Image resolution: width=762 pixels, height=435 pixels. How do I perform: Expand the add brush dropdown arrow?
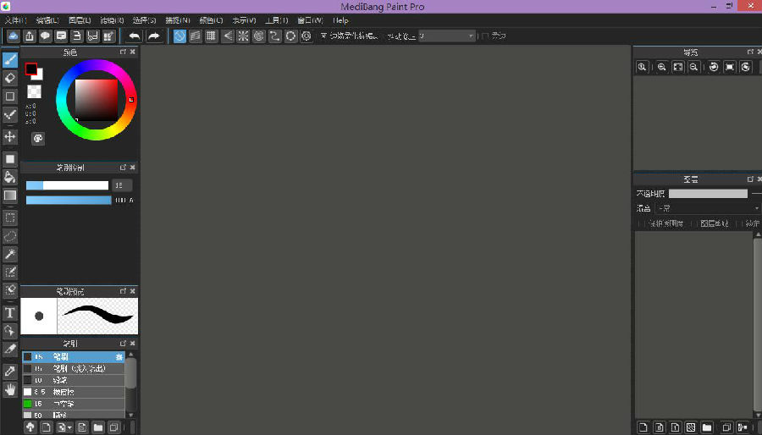point(69,428)
